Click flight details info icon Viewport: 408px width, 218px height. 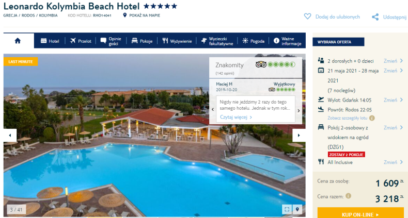coord(372,118)
